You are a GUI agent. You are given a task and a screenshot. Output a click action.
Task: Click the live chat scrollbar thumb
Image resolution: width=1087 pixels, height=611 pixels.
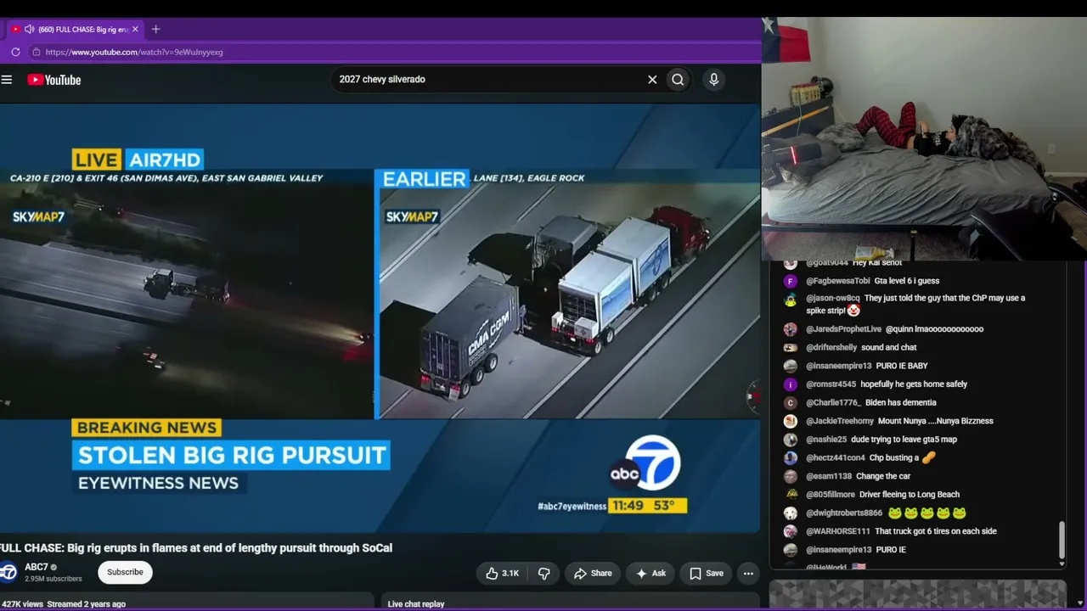1062,541
